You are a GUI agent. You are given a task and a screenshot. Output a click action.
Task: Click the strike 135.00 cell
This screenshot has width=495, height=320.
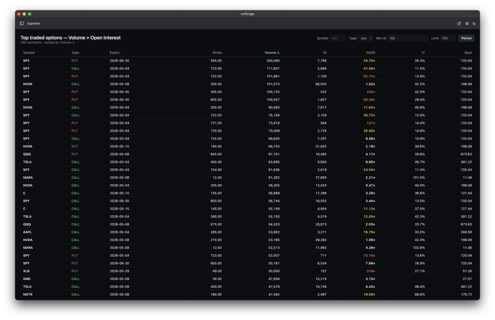tap(216, 193)
